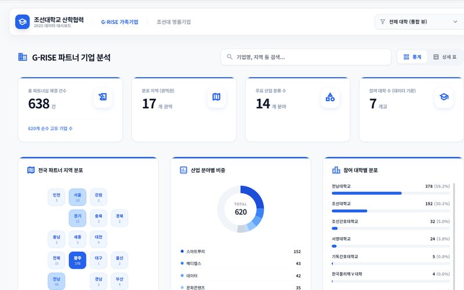
Task: Select the 세종 region tile
Action: click(x=78, y=239)
